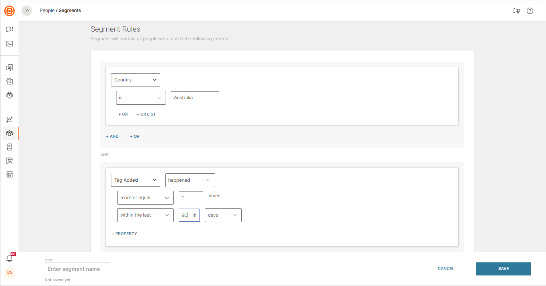Click the Enter segment name field
The height and width of the screenshot is (286, 546).
coord(77,269)
